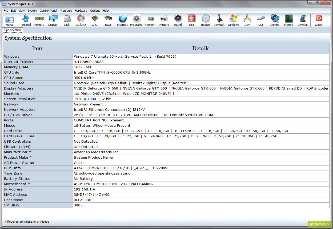Open the Display toolbar icon
The image size is (333, 229).
pos(53,20)
